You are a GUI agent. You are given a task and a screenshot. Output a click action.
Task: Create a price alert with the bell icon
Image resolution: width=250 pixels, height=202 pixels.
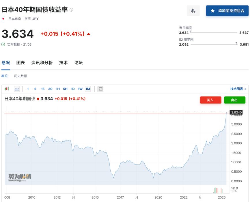(193, 11)
